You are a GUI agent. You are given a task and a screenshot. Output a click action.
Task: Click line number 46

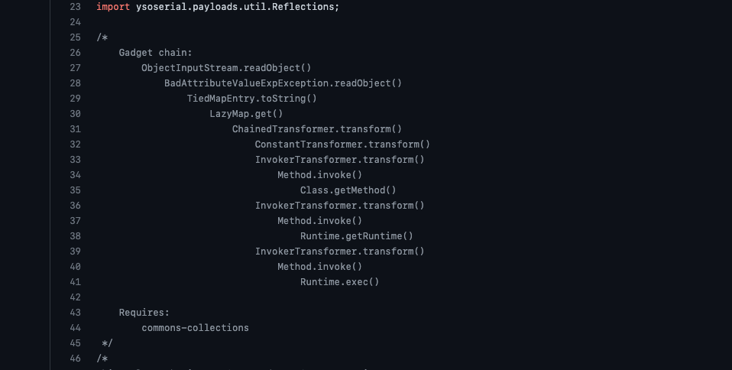pos(75,359)
